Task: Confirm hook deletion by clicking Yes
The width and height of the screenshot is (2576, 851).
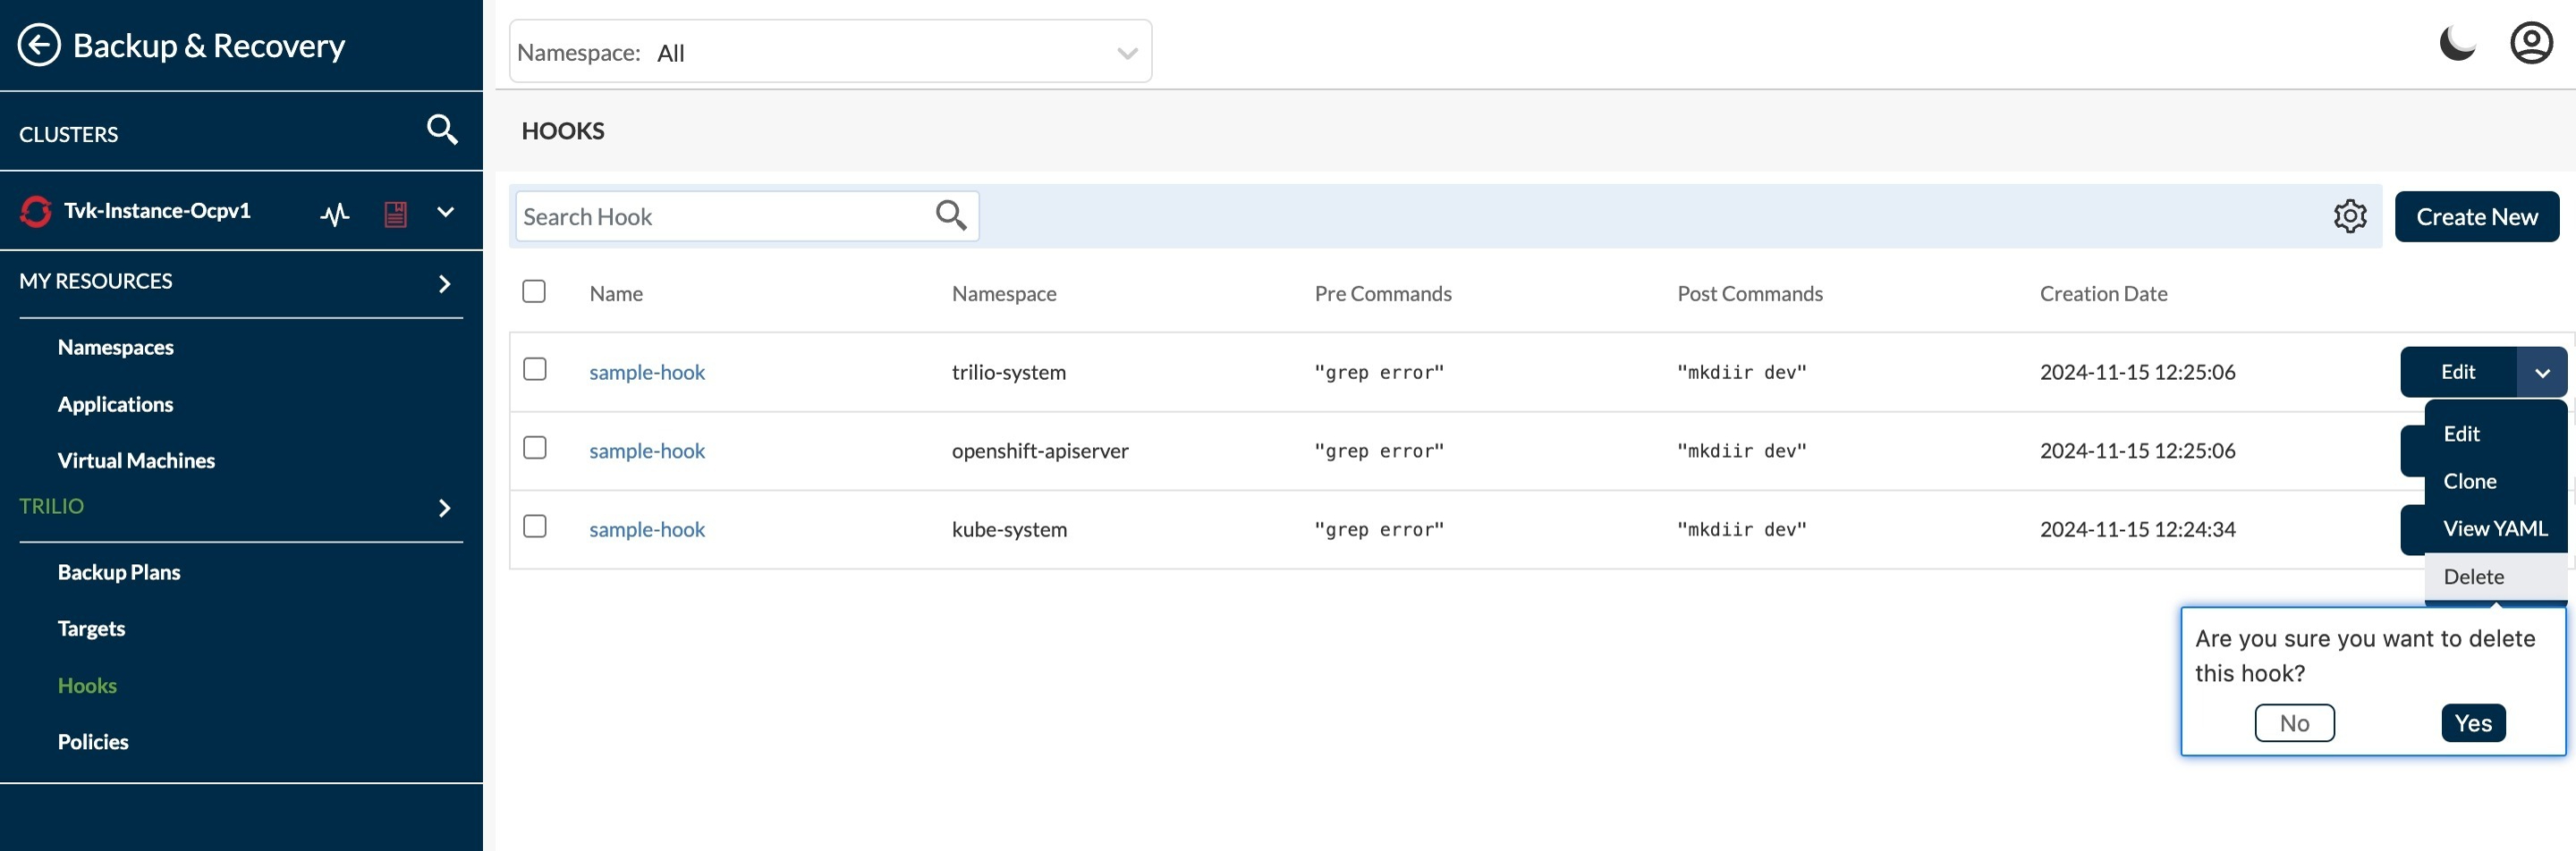Action: [x=2473, y=722]
